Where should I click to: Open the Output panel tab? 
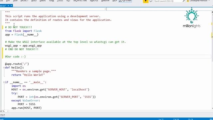coord(2,115)
